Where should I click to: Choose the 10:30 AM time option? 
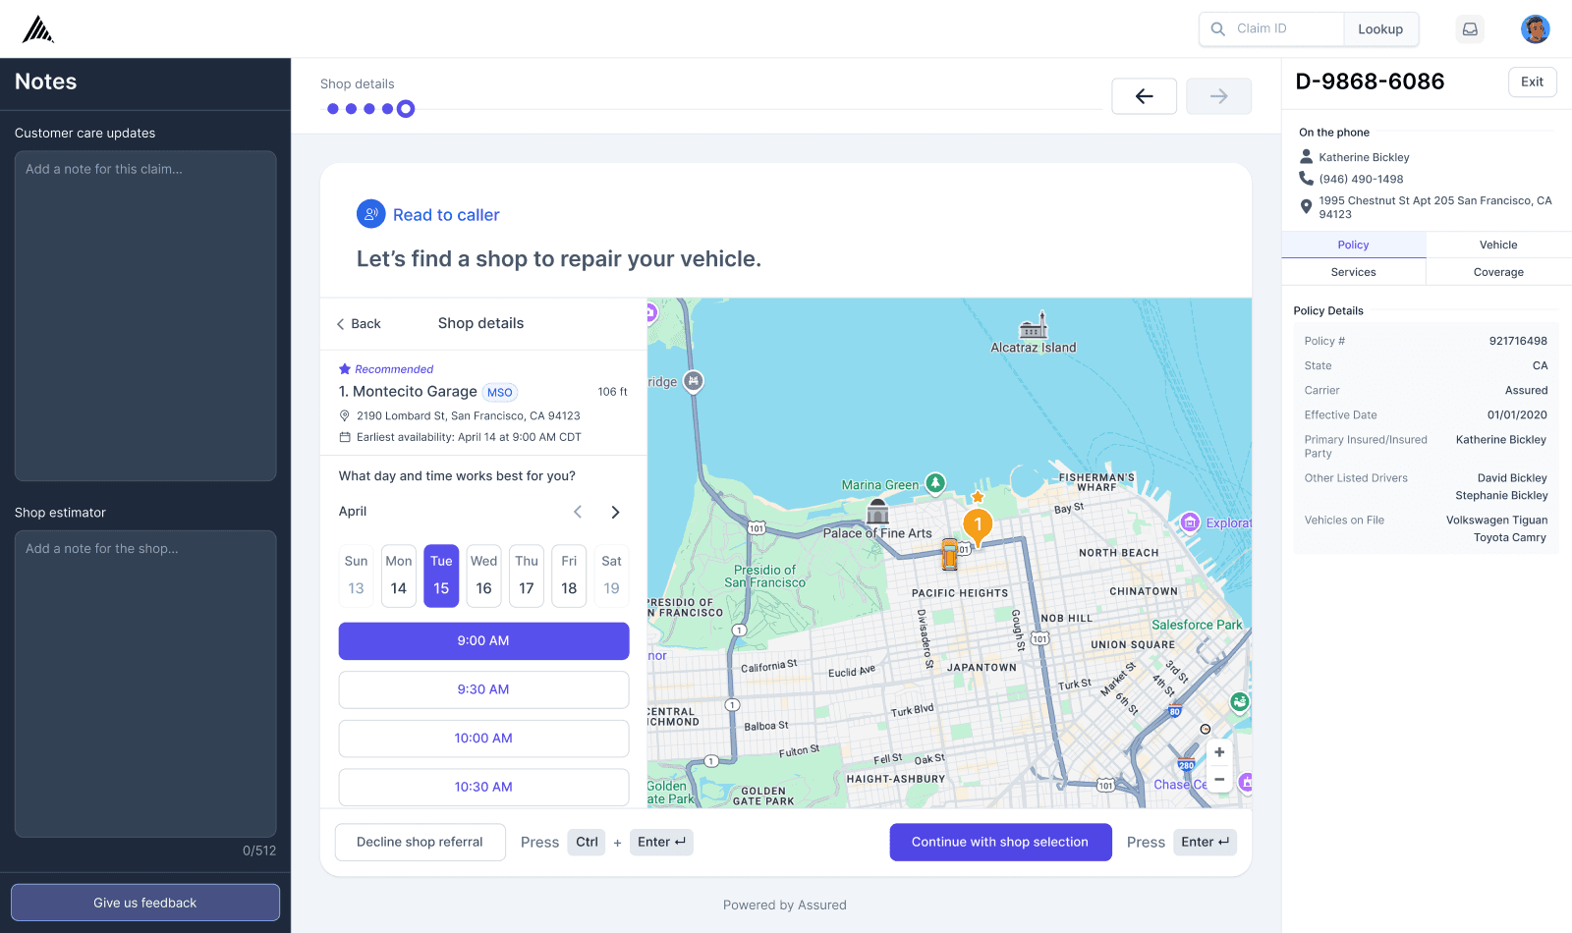pyautogui.click(x=483, y=787)
